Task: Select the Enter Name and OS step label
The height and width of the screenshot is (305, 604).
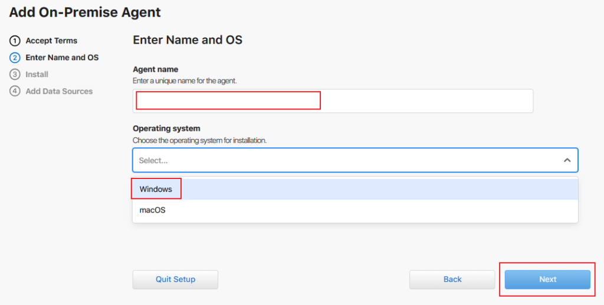Action: (62, 58)
